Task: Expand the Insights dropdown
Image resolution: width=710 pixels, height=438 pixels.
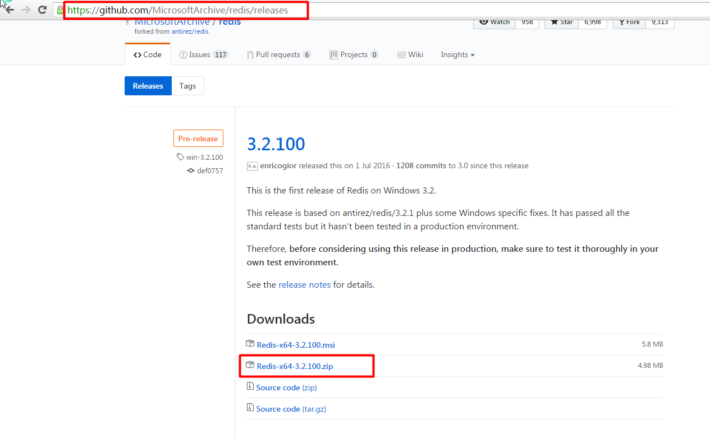Action: [x=457, y=54]
